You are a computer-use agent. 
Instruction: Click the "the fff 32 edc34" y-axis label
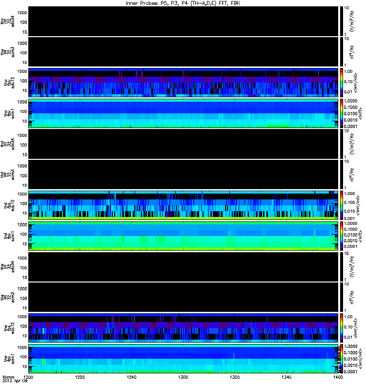(8, 267)
